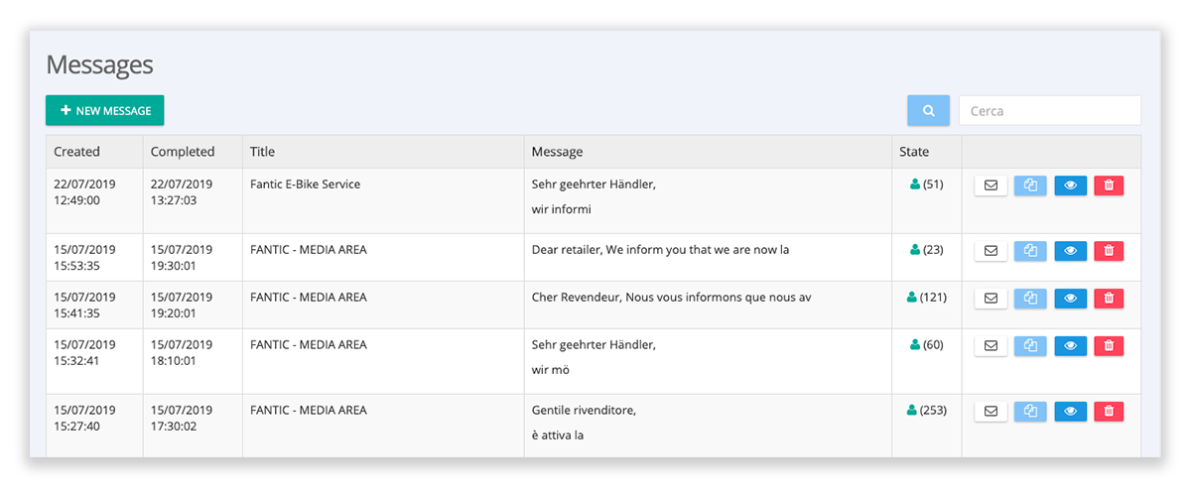1191x494 pixels.
Task: Click the blue search magnifier button
Action: click(x=928, y=111)
